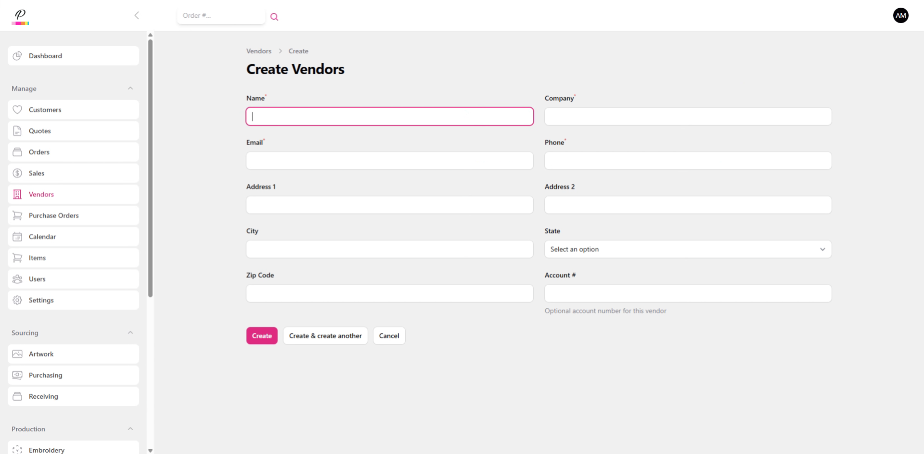Open the AM user account menu
Viewport: 924px width, 454px height.
pos(901,15)
